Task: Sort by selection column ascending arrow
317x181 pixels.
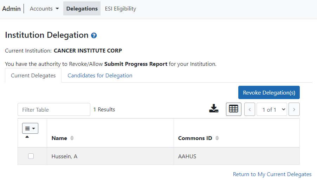Action: click(x=27, y=137)
